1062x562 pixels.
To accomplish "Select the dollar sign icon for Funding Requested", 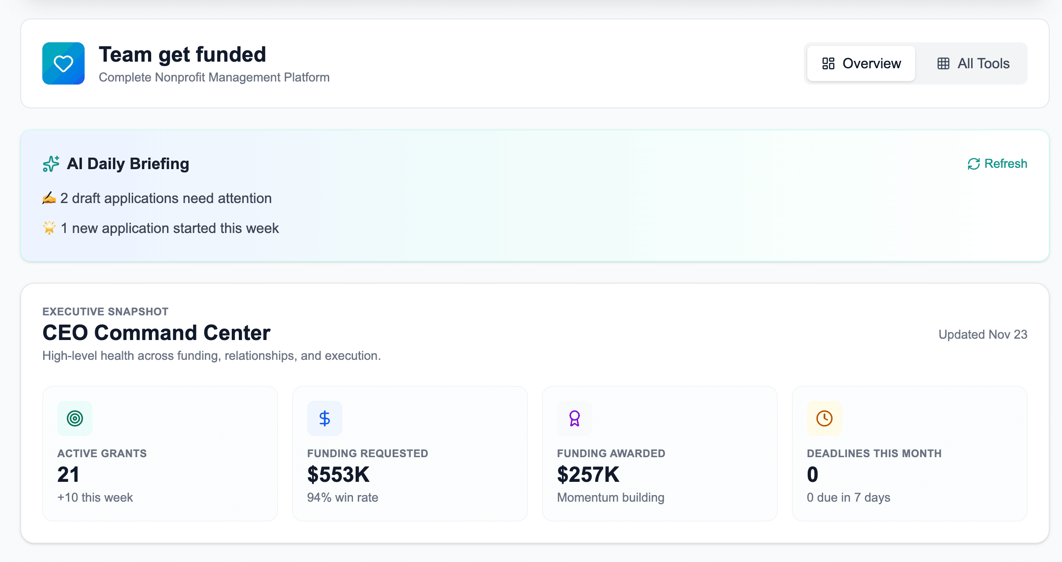I will pyautogui.click(x=325, y=418).
